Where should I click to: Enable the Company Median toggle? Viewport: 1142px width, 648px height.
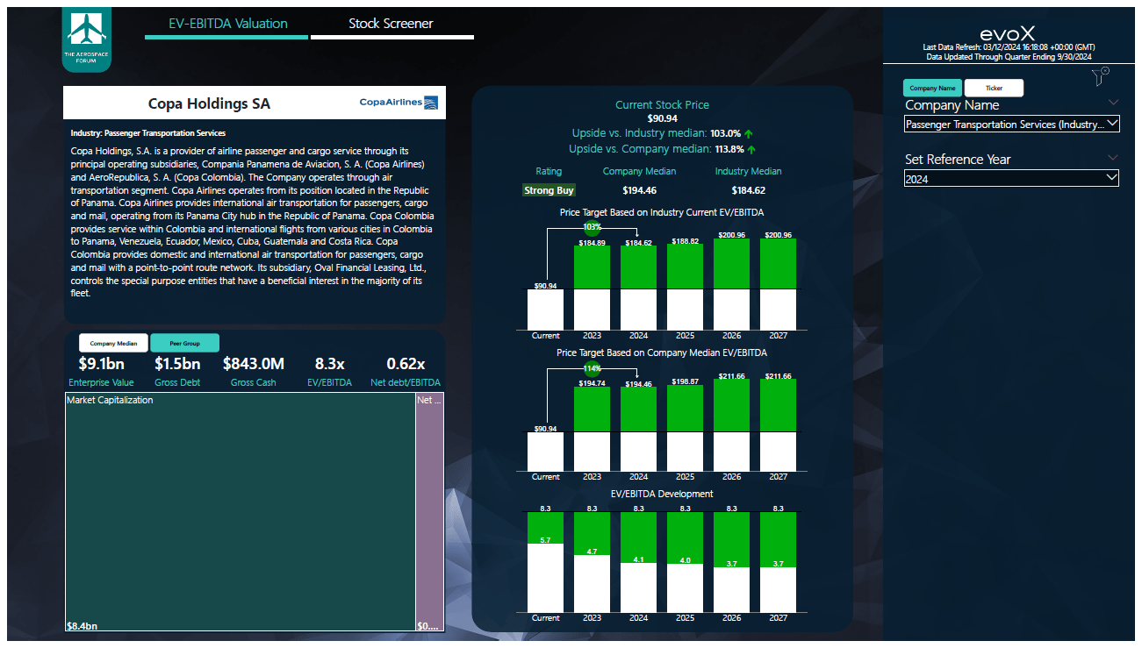click(112, 343)
